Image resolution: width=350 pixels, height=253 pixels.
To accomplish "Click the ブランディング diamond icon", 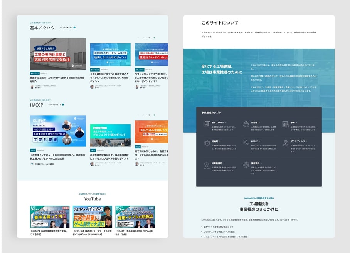I will pos(285,143).
